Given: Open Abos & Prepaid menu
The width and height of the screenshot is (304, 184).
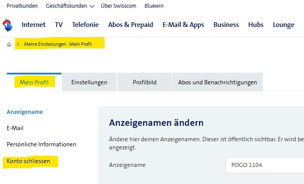Looking at the screenshot, I should coord(130,25).
